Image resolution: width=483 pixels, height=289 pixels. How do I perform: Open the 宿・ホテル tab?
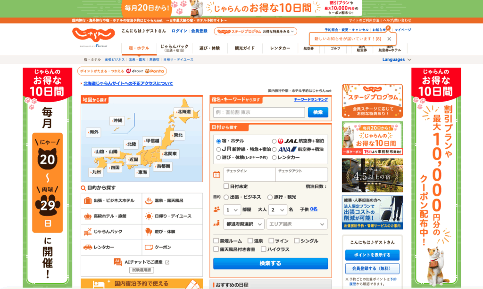point(139,48)
